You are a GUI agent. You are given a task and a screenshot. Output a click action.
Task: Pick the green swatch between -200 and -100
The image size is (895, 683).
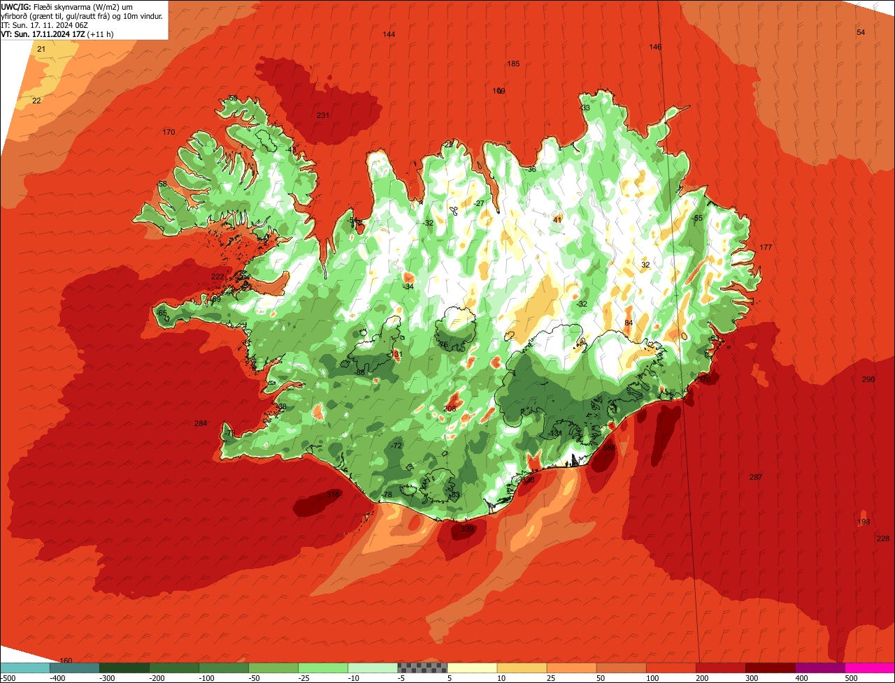[x=173, y=668]
